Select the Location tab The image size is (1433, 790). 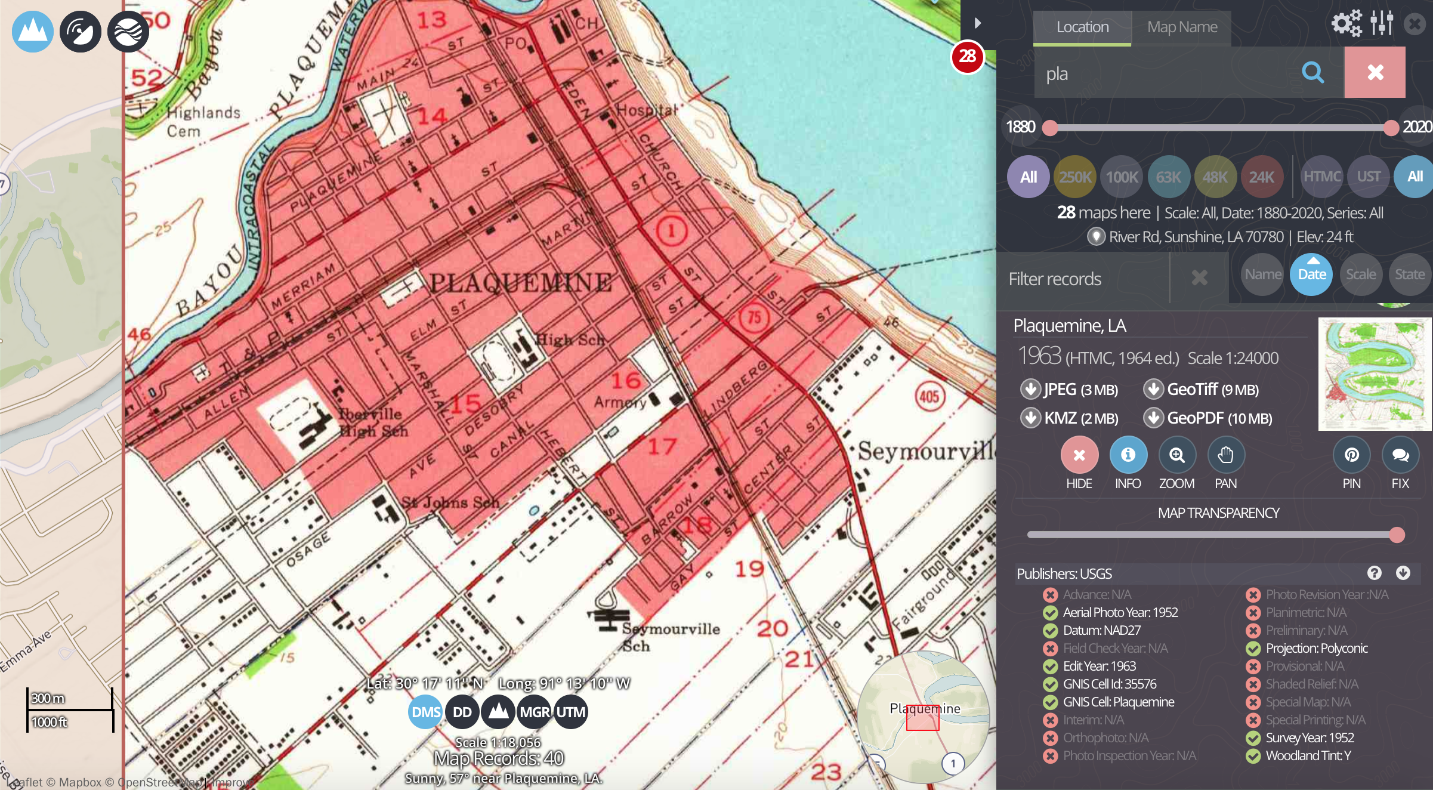[x=1082, y=27]
